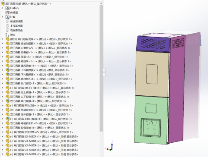Select the upper door rectangular window outline

click(152, 74)
